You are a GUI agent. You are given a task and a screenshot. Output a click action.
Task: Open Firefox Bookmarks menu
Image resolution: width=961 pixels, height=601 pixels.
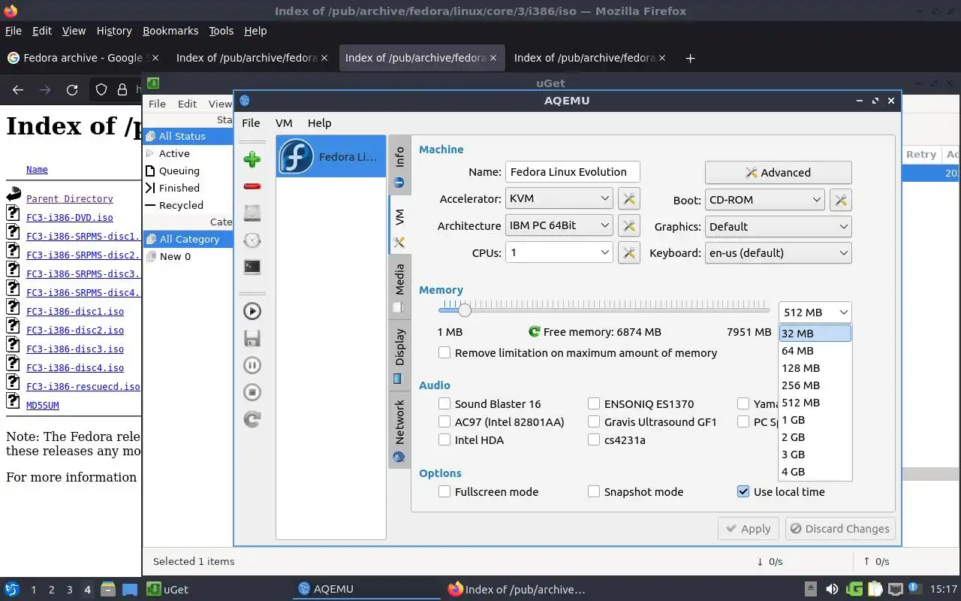click(x=170, y=31)
